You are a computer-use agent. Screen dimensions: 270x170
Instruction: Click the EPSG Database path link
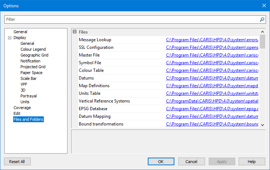click(x=212, y=109)
